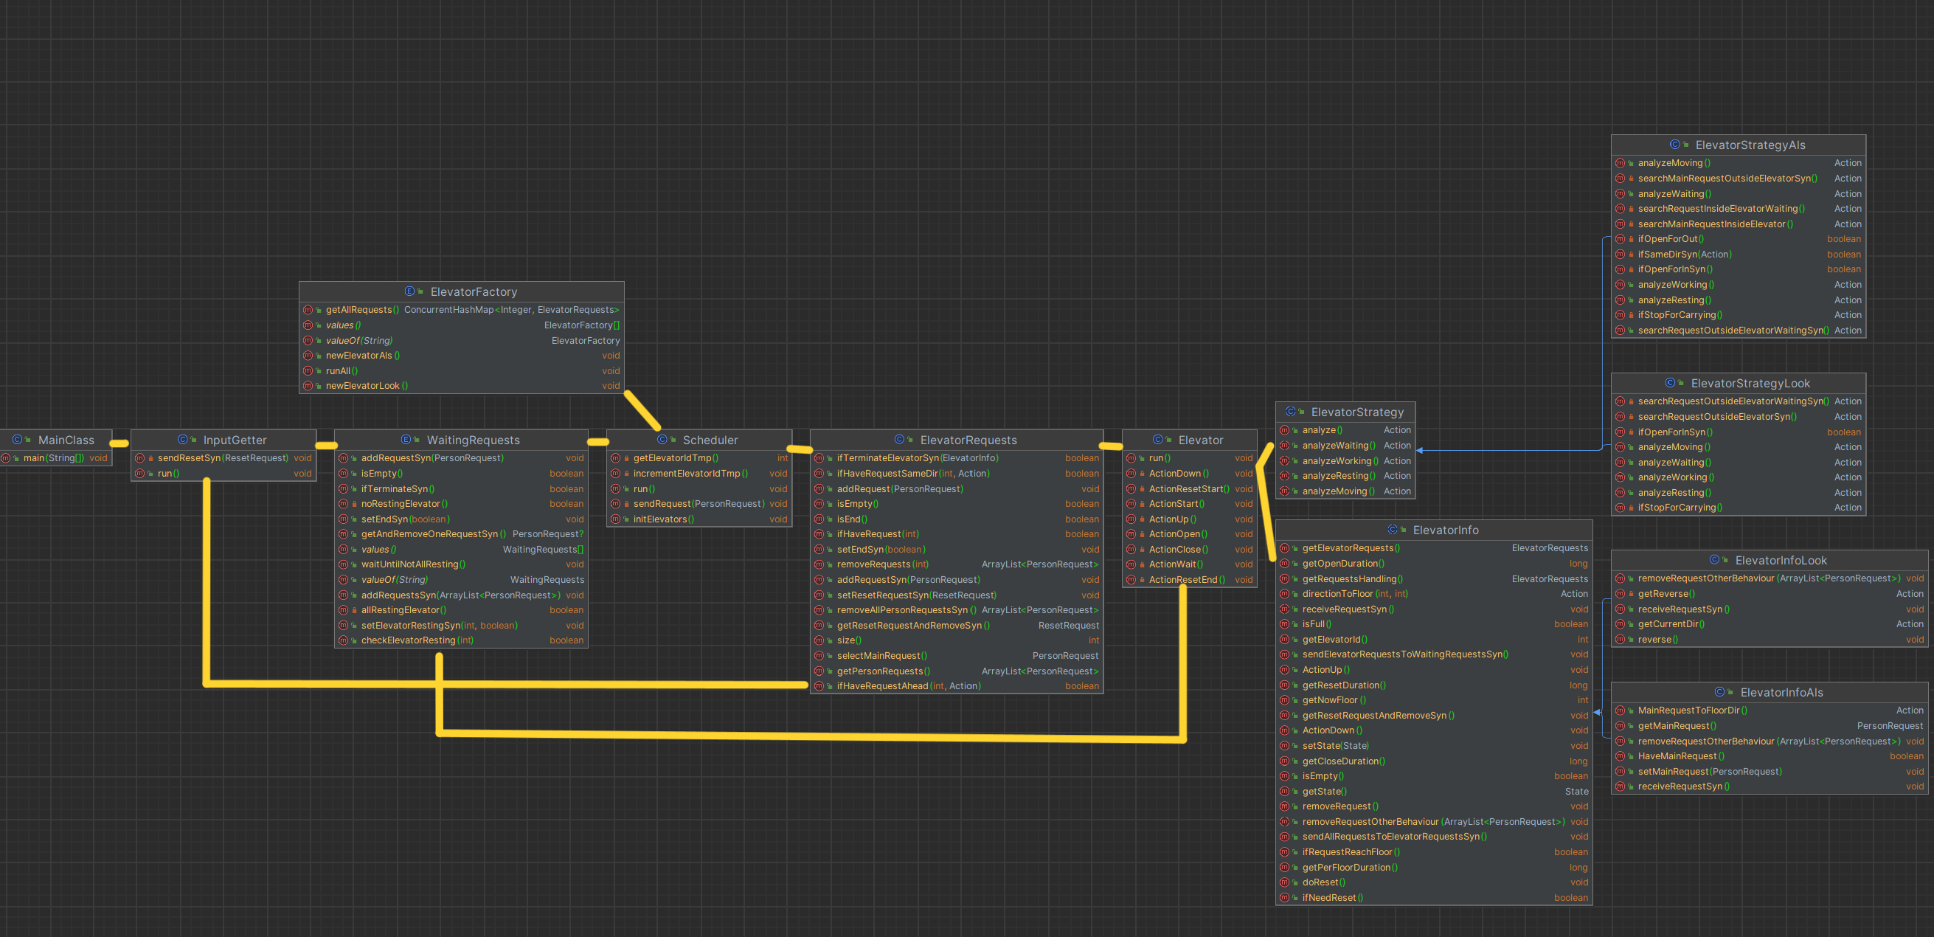The image size is (1934, 937).
Task: Click the method icon next to initElevators()
Action: pos(616,519)
